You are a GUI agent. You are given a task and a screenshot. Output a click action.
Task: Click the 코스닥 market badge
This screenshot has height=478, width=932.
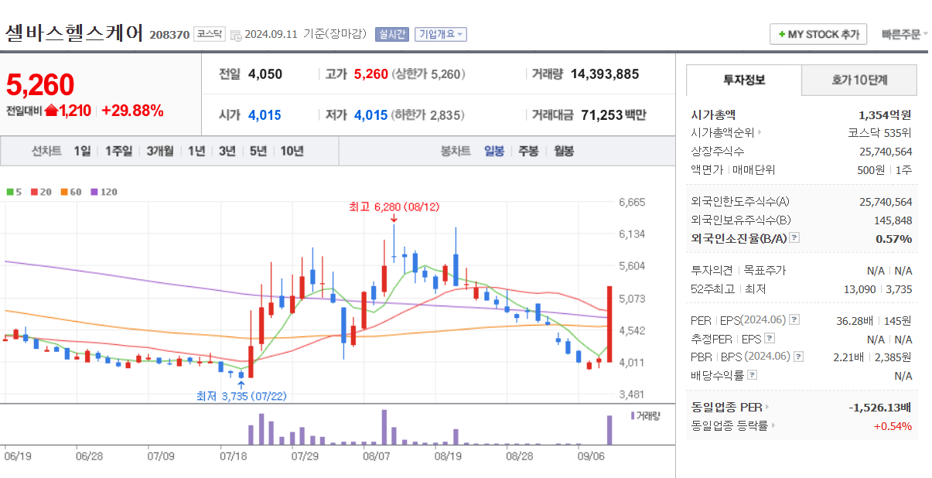(x=209, y=34)
